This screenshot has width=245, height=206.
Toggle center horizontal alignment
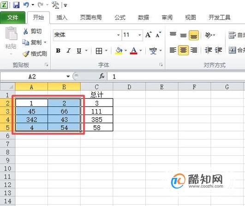pos(183,50)
